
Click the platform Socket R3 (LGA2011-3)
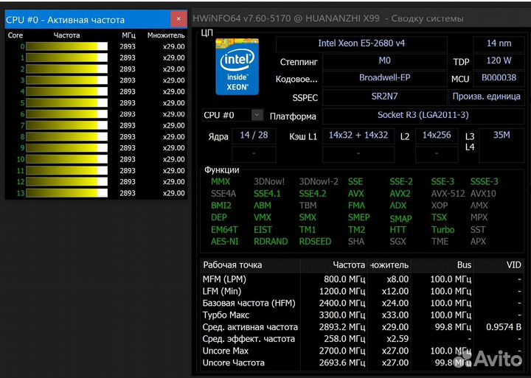click(423, 116)
